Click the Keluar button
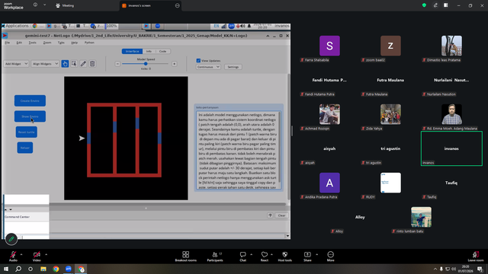 [25, 148]
